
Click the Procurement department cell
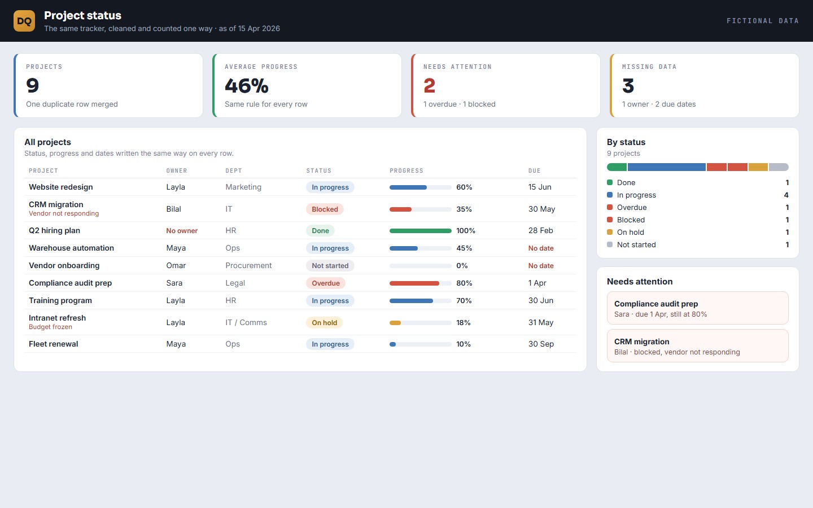coord(248,266)
